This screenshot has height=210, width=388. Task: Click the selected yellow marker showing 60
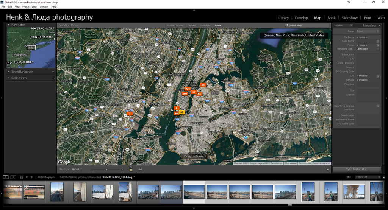coord(182,112)
